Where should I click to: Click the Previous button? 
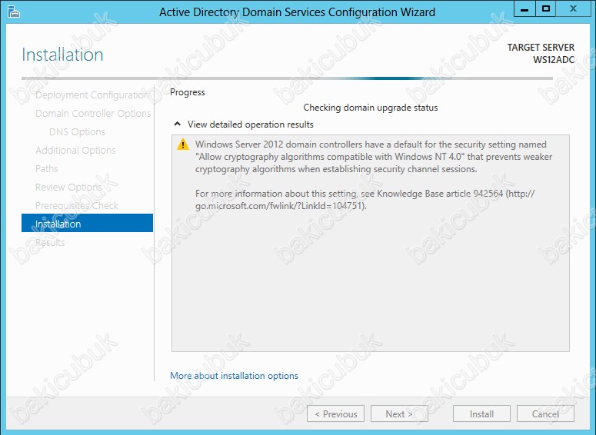(x=335, y=413)
